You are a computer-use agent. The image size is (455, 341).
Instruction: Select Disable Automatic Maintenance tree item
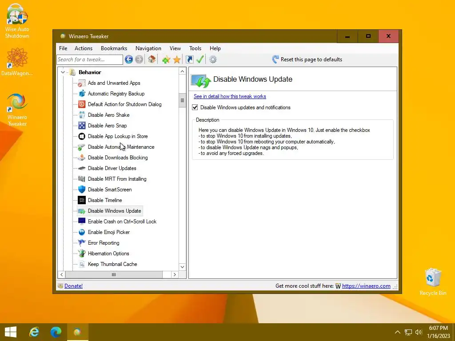point(121,147)
